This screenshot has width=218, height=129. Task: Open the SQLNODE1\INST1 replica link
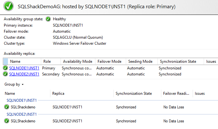(24, 68)
